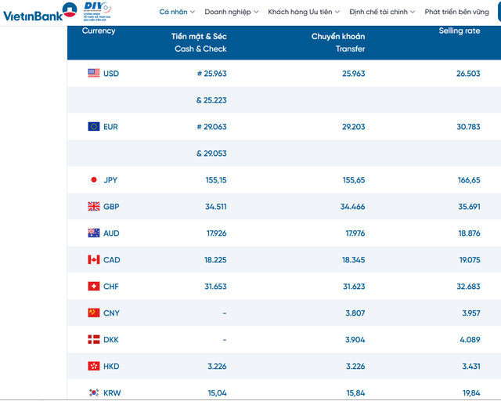Image resolution: width=501 pixels, height=401 pixels.
Task: Expand the Cá nhân dropdown menu
Action: tap(177, 12)
